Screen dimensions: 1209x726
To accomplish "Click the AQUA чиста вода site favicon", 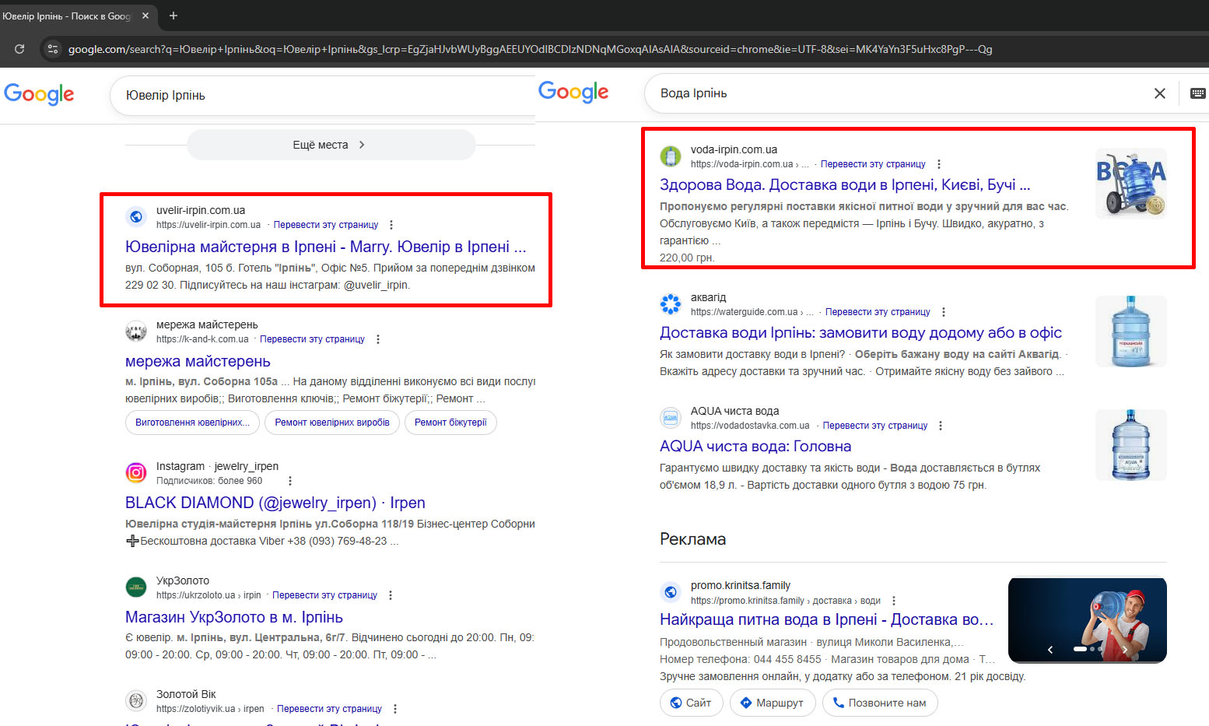I will click(x=671, y=418).
